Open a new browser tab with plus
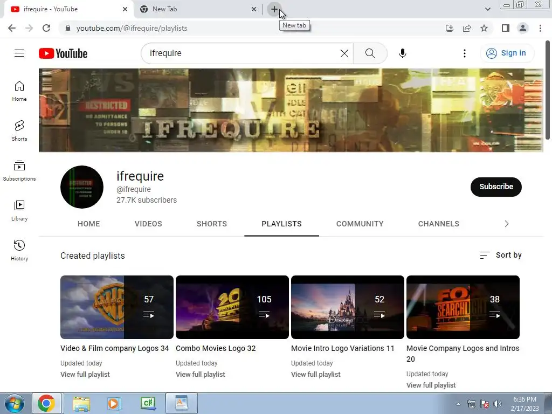 point(274,9)
